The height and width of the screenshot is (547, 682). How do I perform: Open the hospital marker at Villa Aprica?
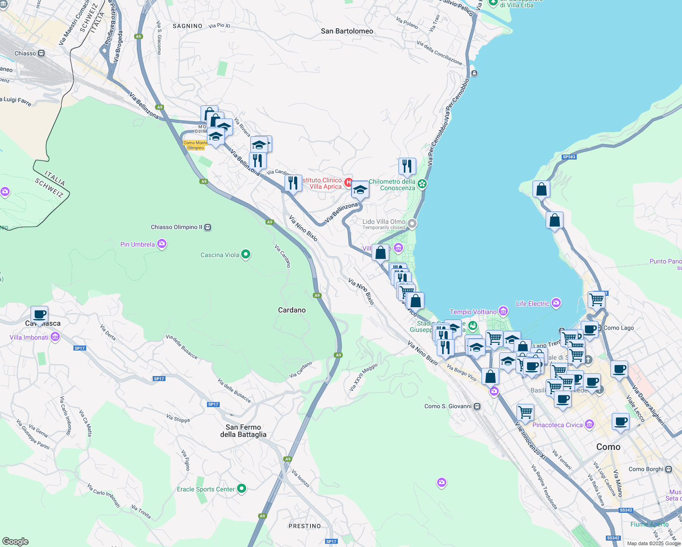(x=349, y=183)
